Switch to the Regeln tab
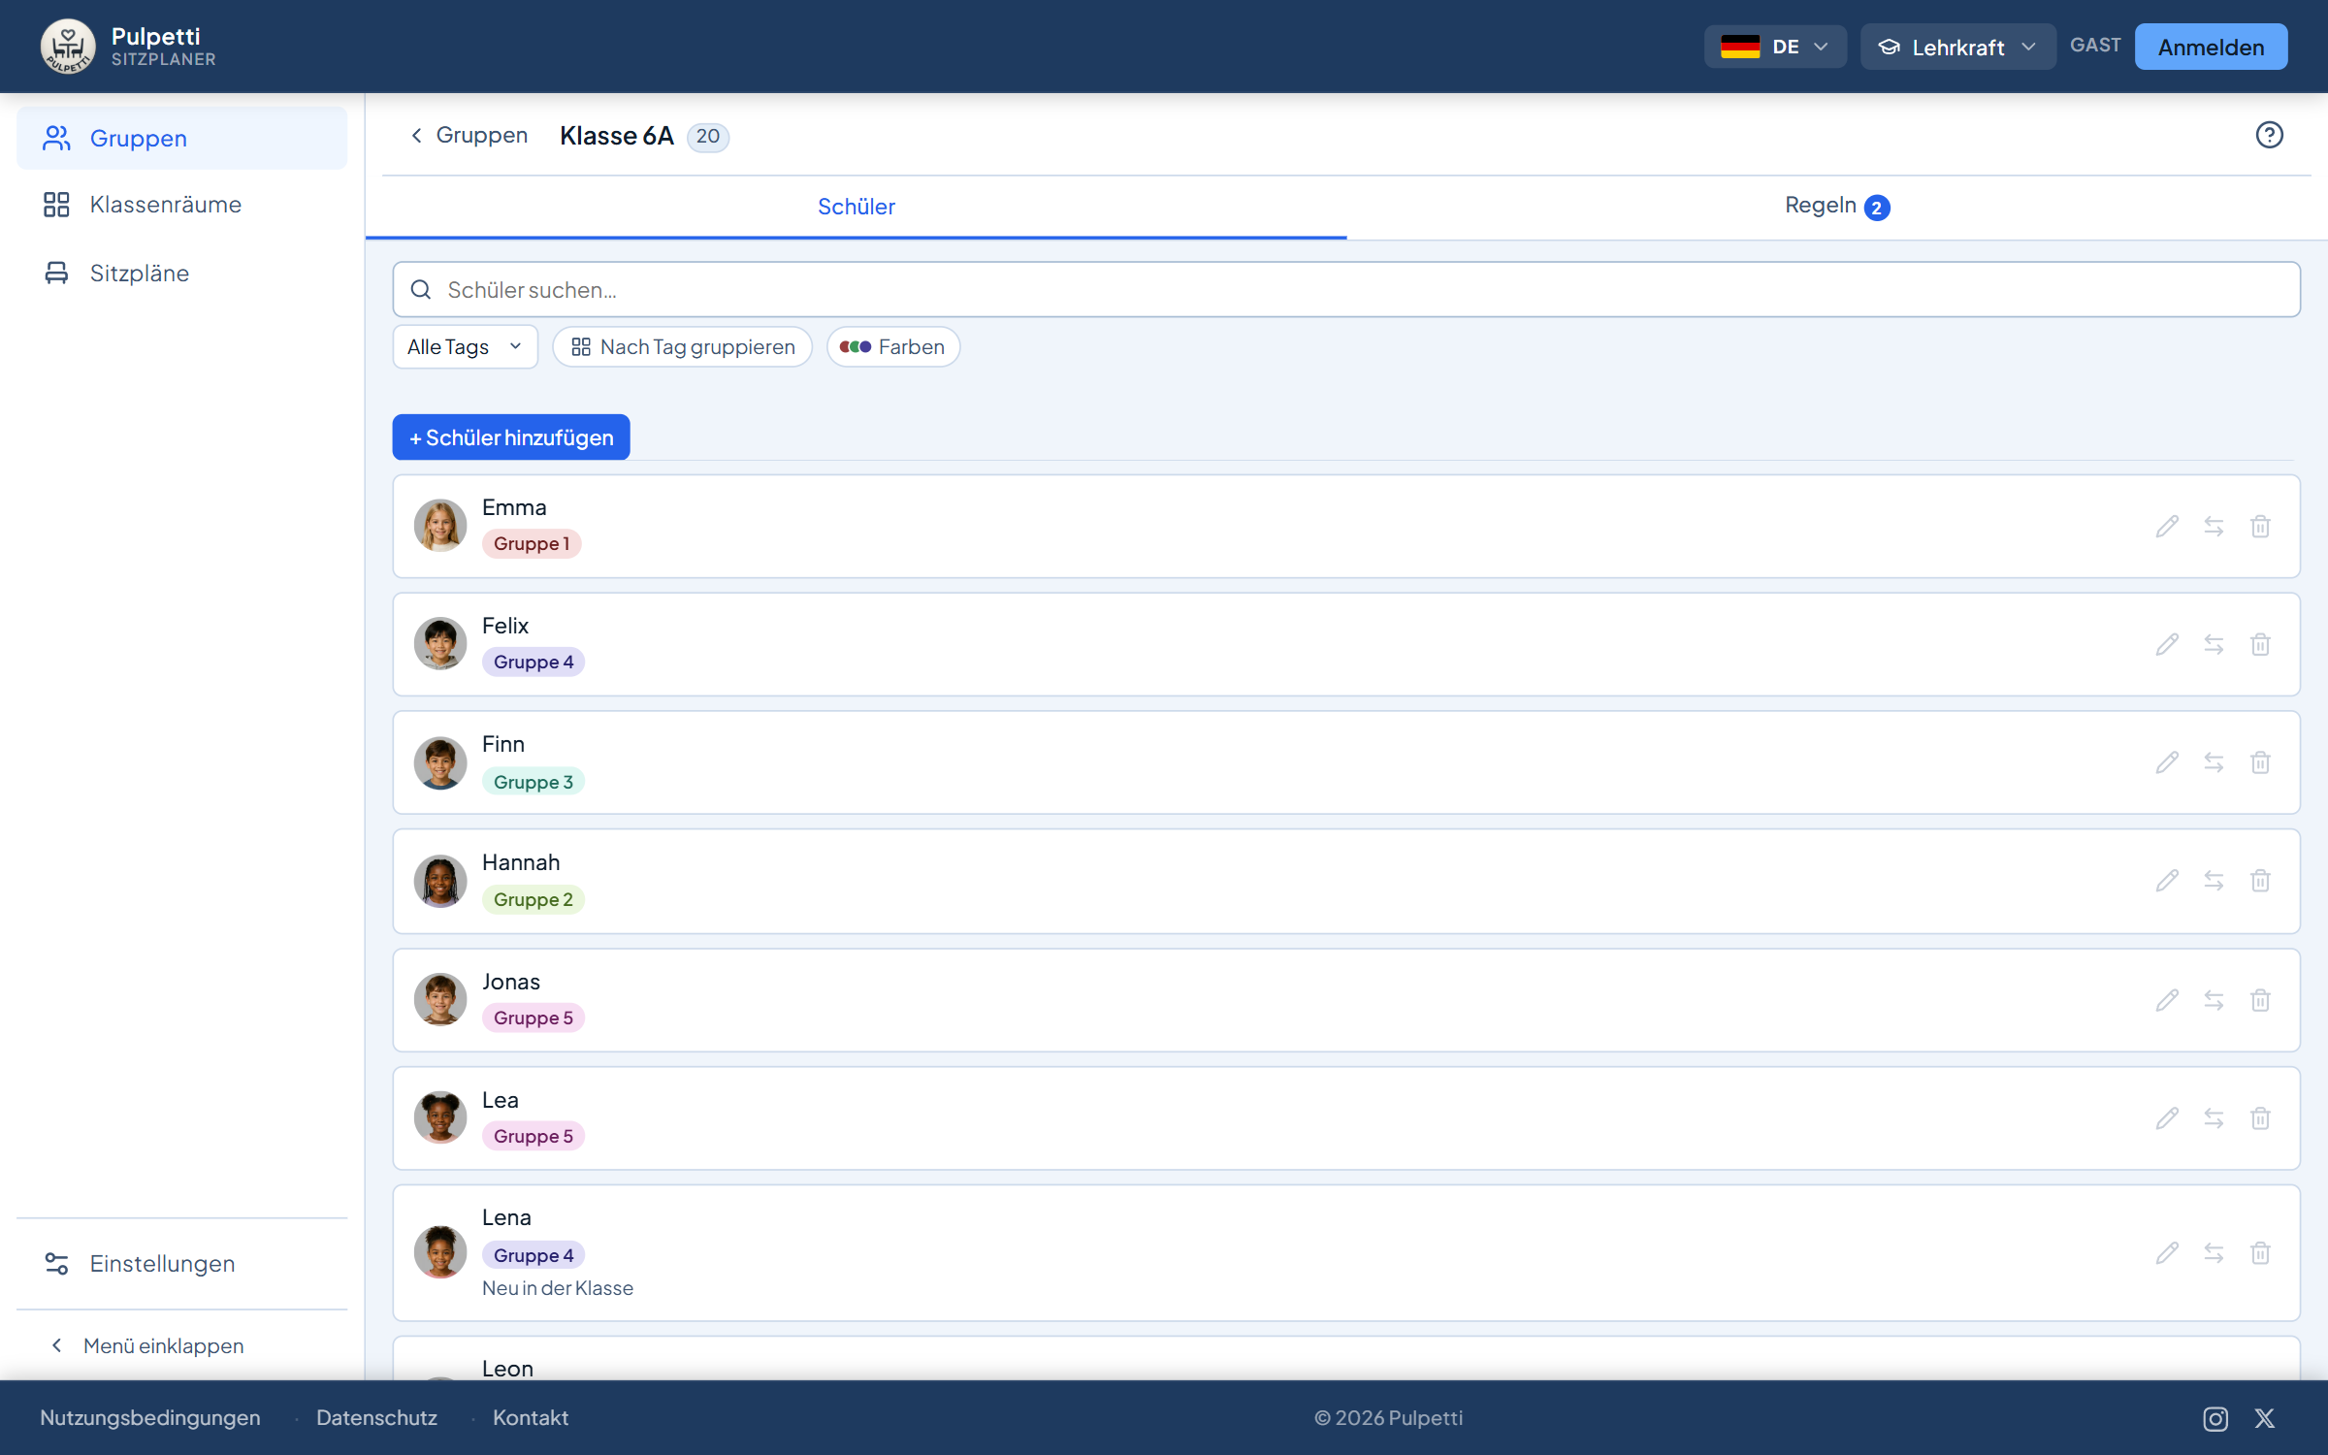This screenshot has width=2328, height=1455. tap(1836, 207)
